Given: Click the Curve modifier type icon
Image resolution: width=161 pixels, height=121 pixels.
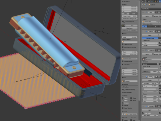Looking at the screenshot, I should pyautogui.click(x=146, y=12).
